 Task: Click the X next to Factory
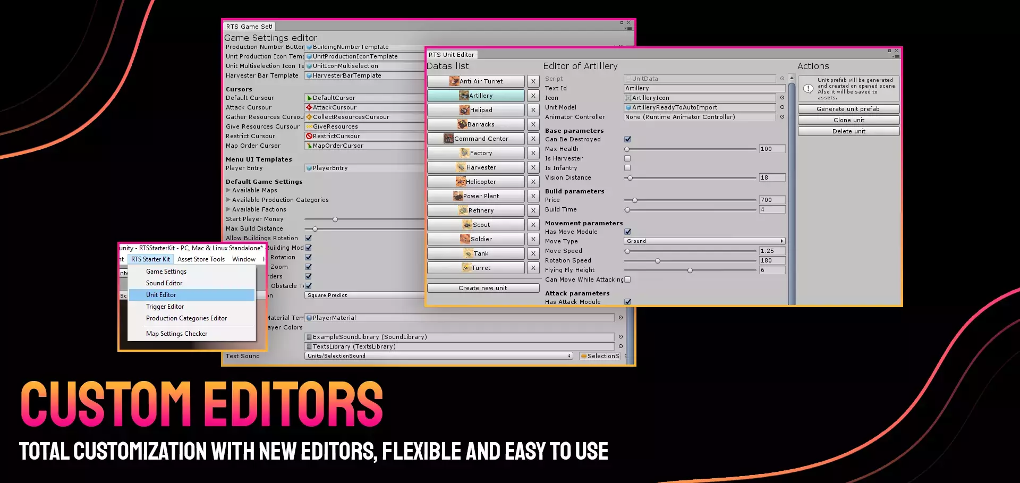coord(533,153)
